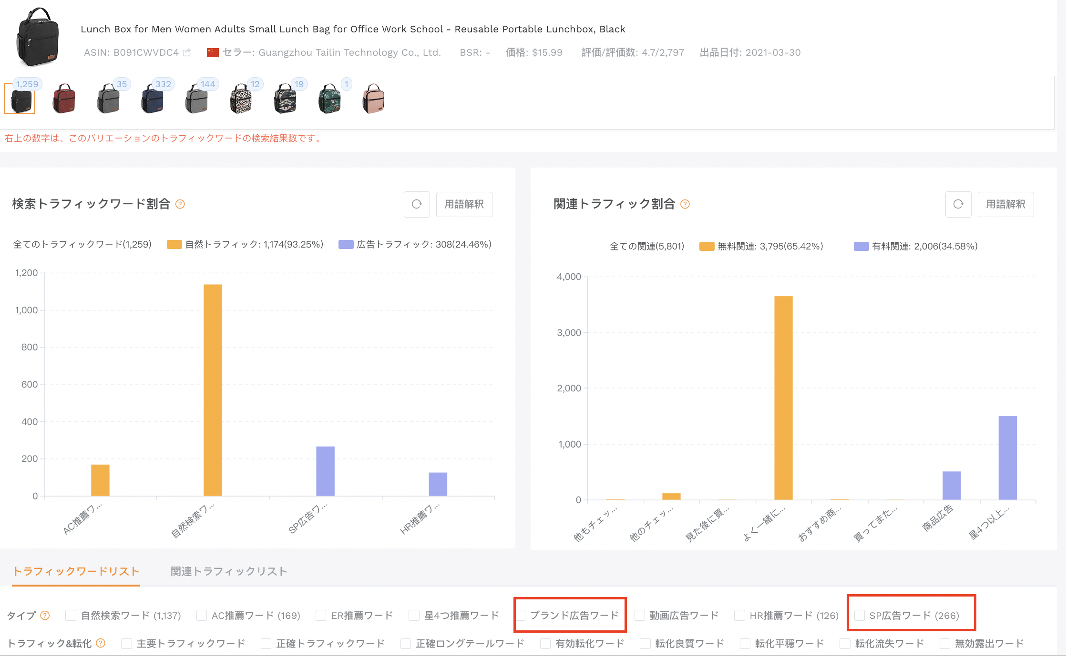The height and width of the screenshot is (657, 1066).
Task: Open the ASIN external link icon
Action: (187, 52)
